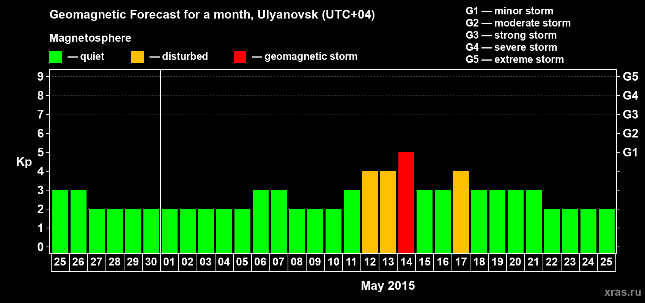Click the green bar above day 06

[x=261, y=222]
